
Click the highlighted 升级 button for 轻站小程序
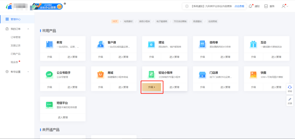(x=152, y=87)
